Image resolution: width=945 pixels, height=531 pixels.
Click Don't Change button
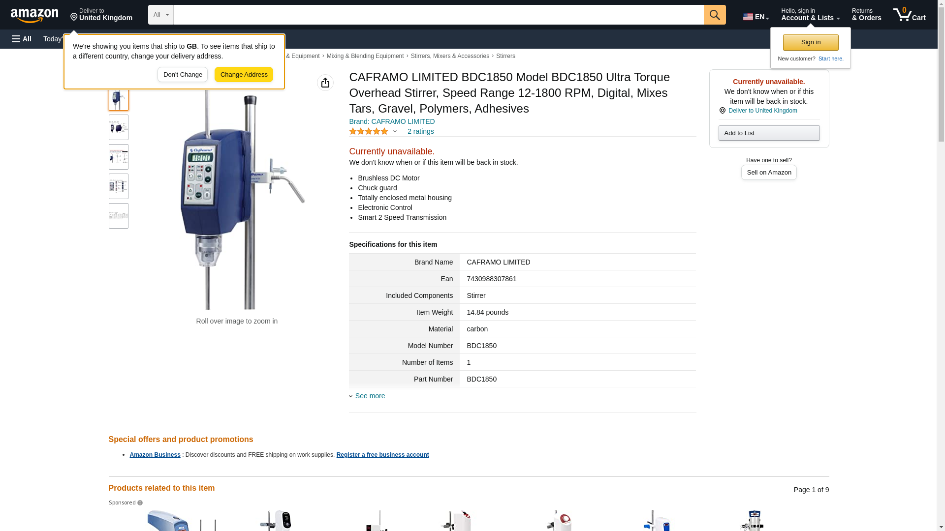pos(183,75)
